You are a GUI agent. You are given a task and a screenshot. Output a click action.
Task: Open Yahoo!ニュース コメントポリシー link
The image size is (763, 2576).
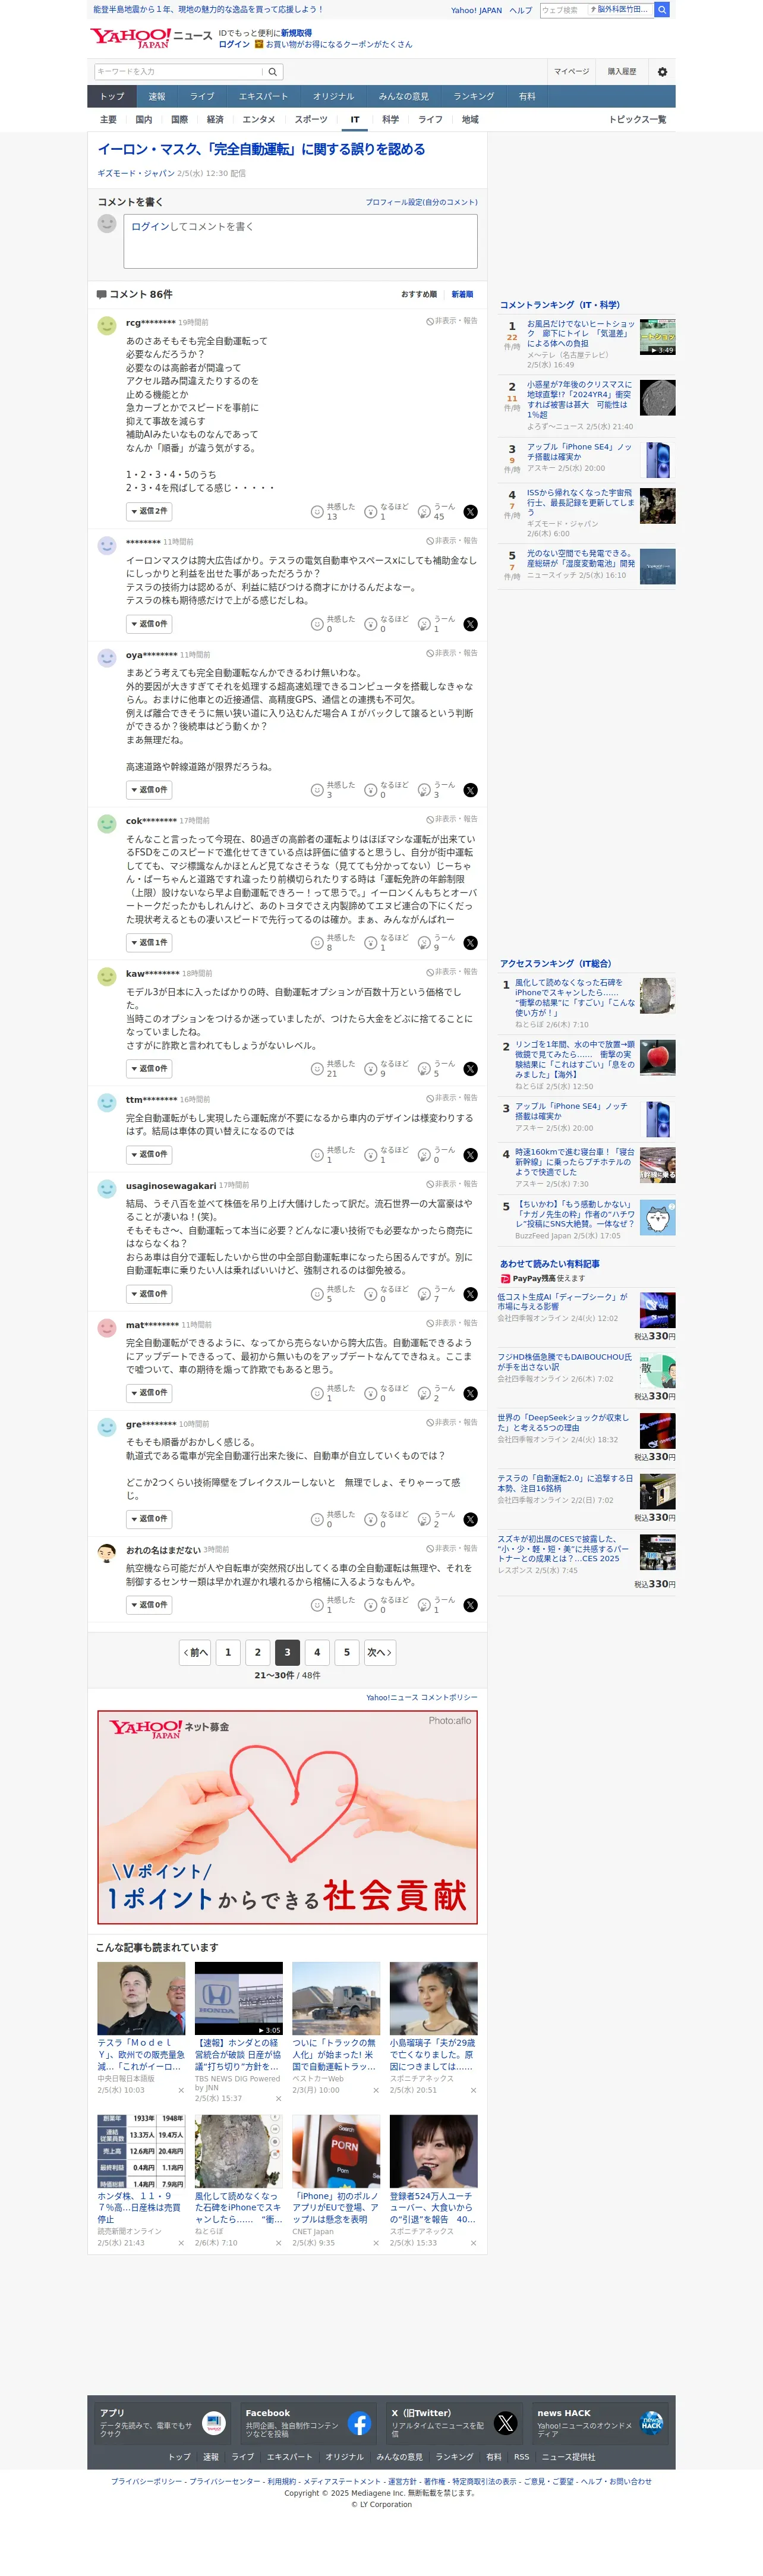point(422,1698)
